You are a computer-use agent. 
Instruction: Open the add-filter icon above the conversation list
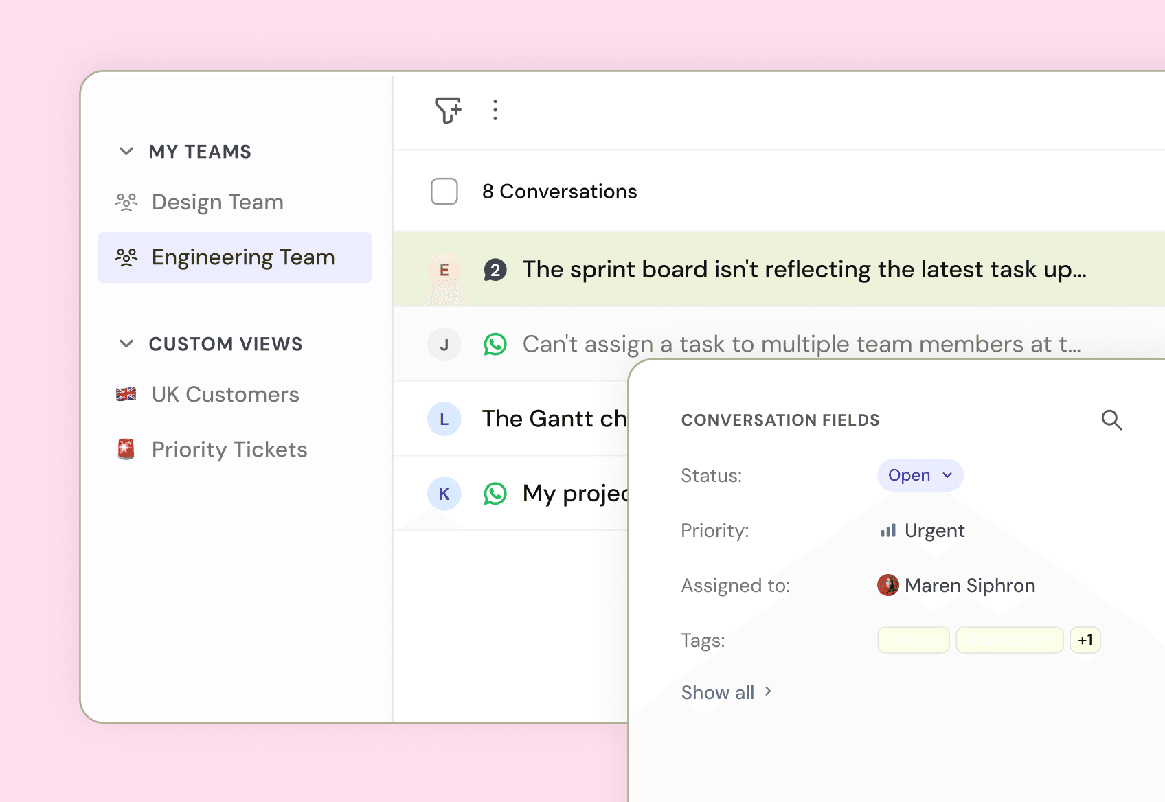click(447, 110)
